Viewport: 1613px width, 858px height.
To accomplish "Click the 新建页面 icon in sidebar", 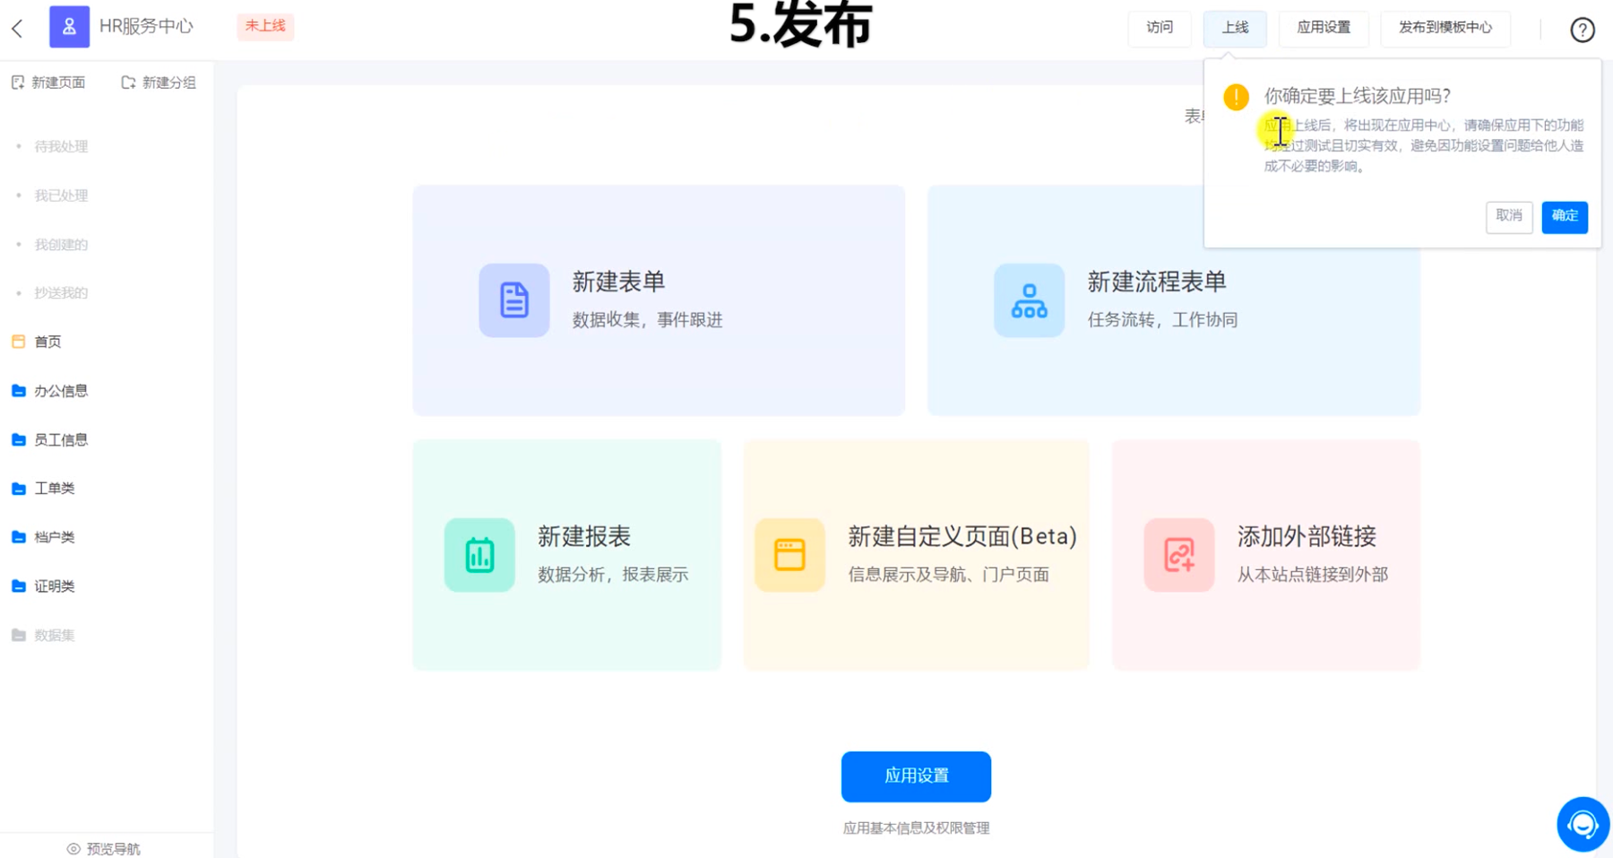I will click(x=18, y=82).
